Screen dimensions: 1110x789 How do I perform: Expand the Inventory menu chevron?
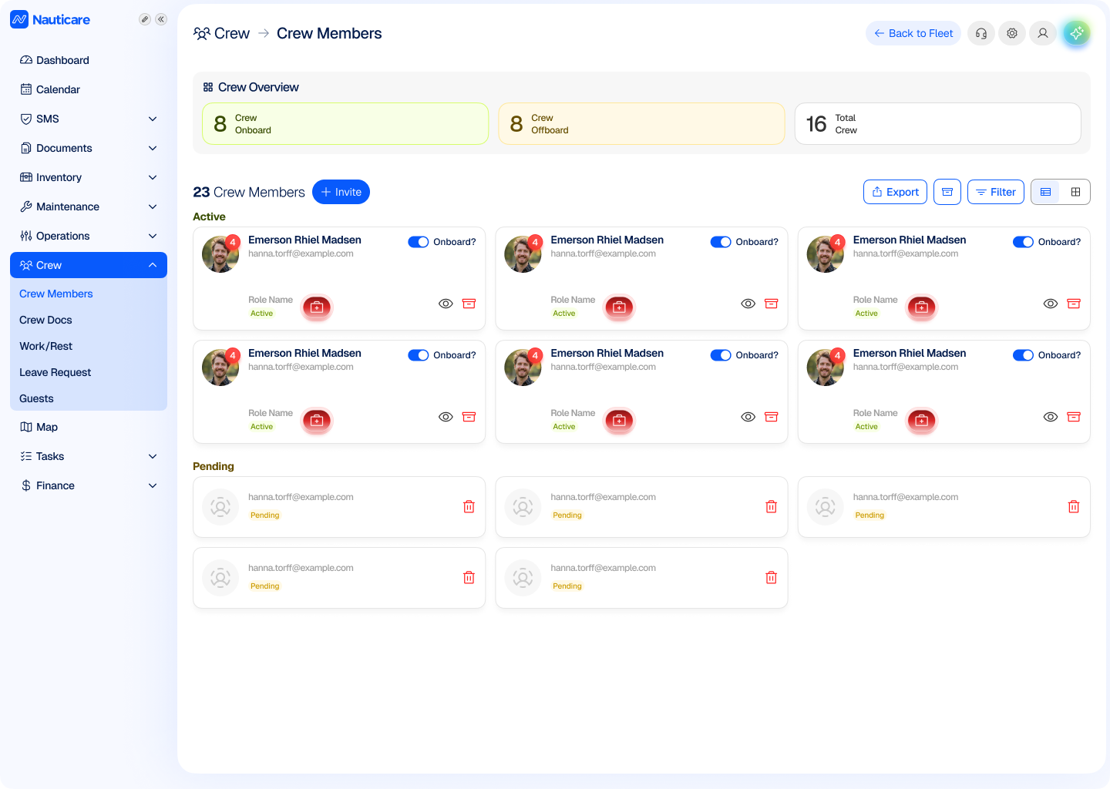tap(153, 177)
